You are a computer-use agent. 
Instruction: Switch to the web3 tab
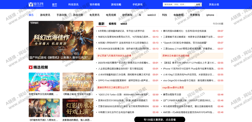pos(124,24)
